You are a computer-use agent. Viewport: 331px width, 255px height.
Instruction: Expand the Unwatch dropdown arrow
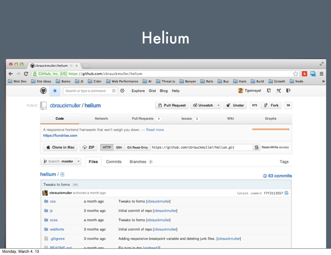219,105
